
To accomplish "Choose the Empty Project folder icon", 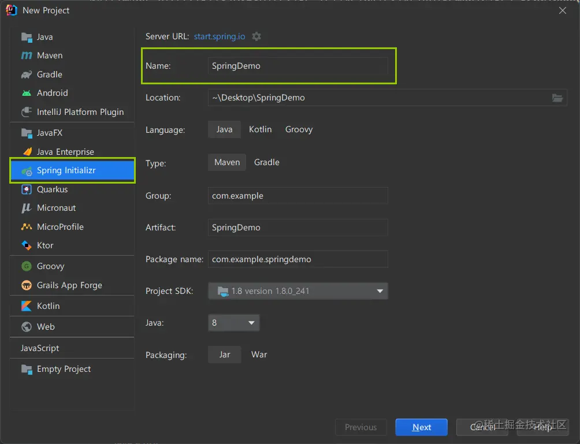I will click(27, 369).
